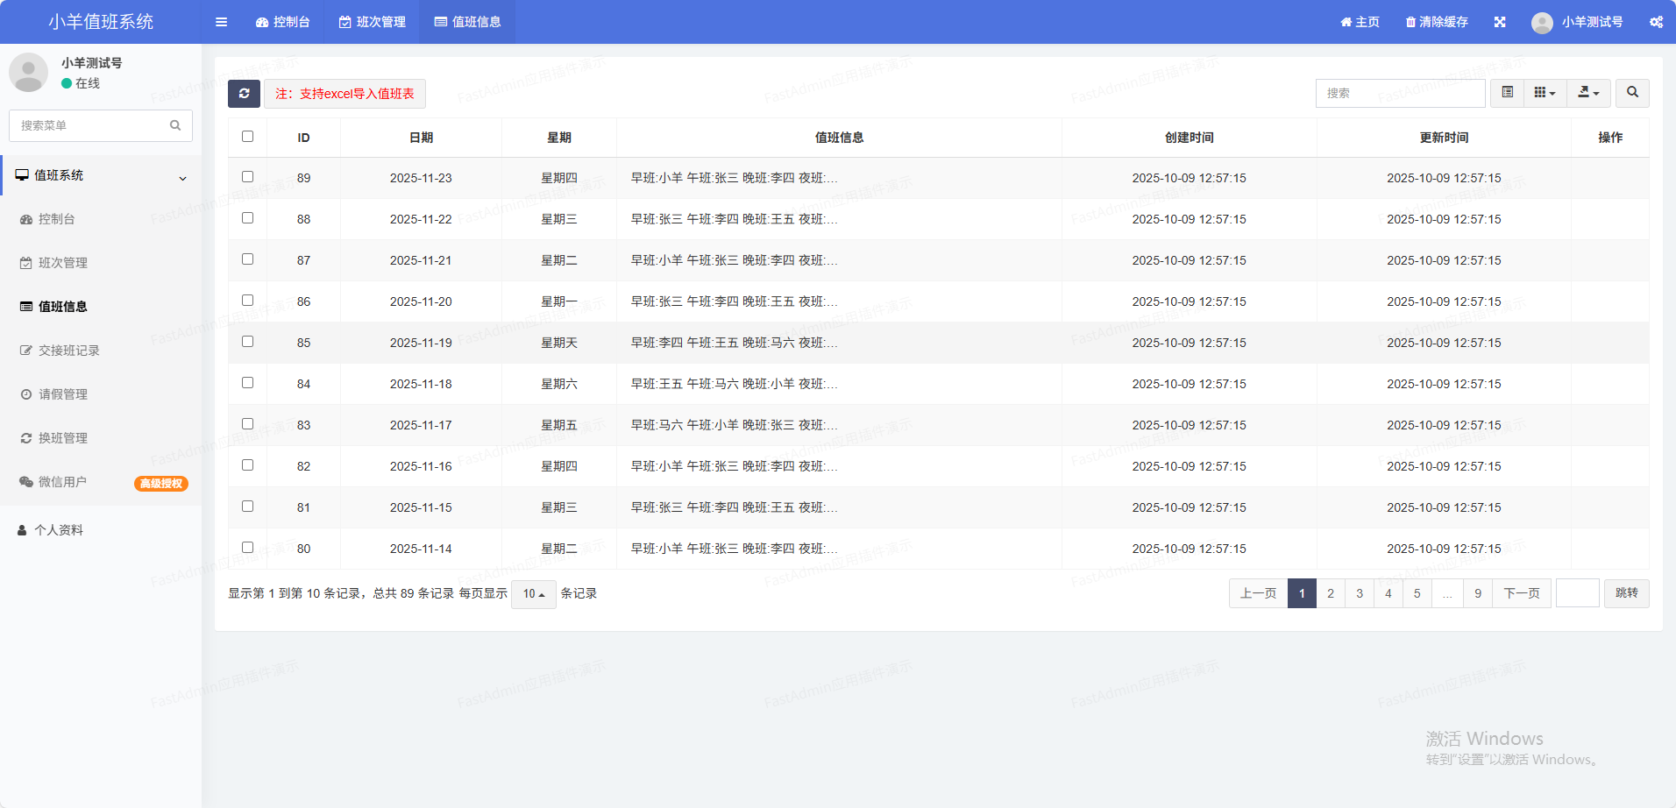This screenshot has width=1676, height=808.
Task: Click the page number jump input field
Action: [x=1577, y=593]
